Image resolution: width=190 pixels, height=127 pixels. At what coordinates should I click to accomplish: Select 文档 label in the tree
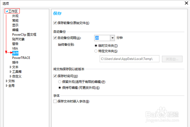(x=11, y=81)
